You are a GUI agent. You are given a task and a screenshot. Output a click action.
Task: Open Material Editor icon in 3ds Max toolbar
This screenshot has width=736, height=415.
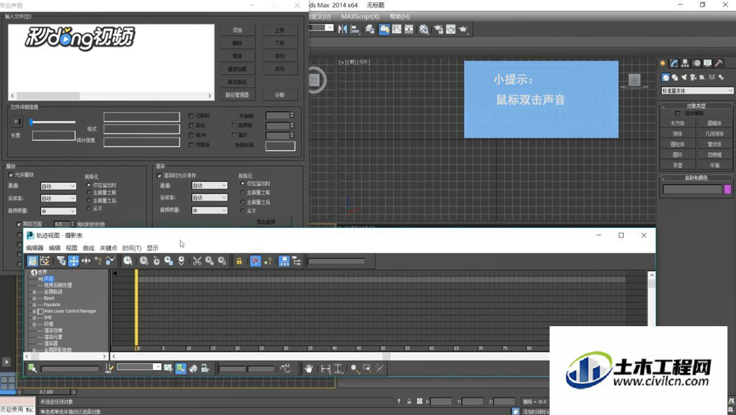pos(424,29)
